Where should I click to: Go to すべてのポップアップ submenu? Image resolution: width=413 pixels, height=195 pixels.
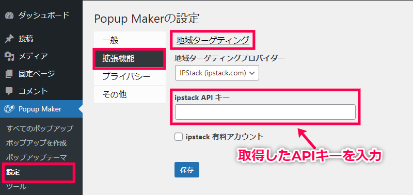pos(40,128)
